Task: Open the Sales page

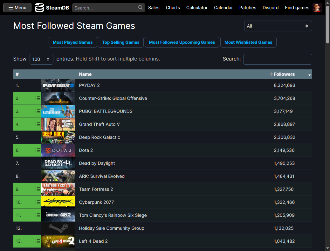Action: click(154, 8)
